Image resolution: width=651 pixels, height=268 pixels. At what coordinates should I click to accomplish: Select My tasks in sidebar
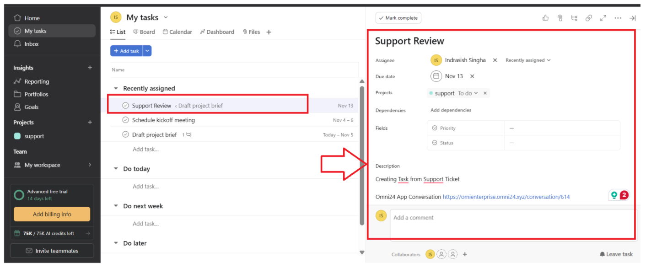(x=52, y=31)
